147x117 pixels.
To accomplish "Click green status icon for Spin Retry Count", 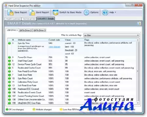I will click(9, 78).
